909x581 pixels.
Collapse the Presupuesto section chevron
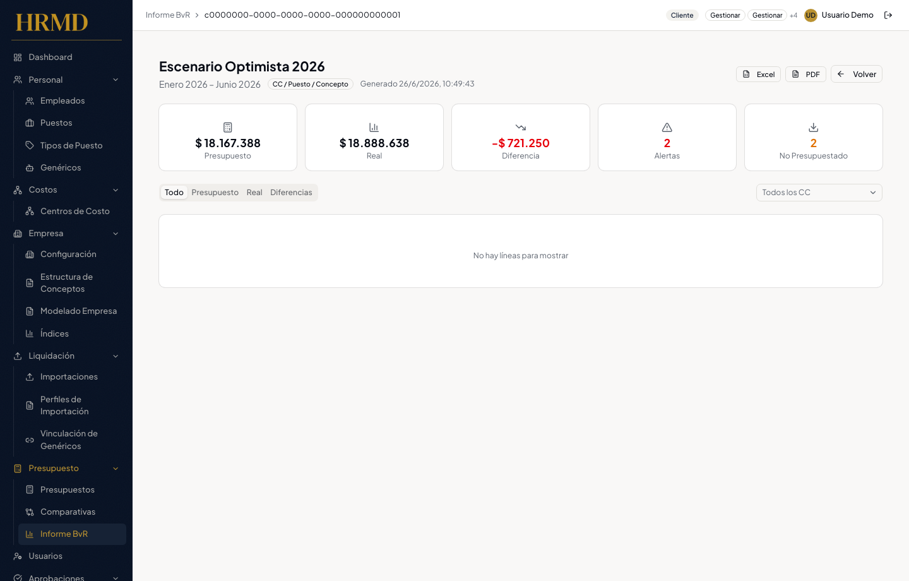tap(116, 469)
